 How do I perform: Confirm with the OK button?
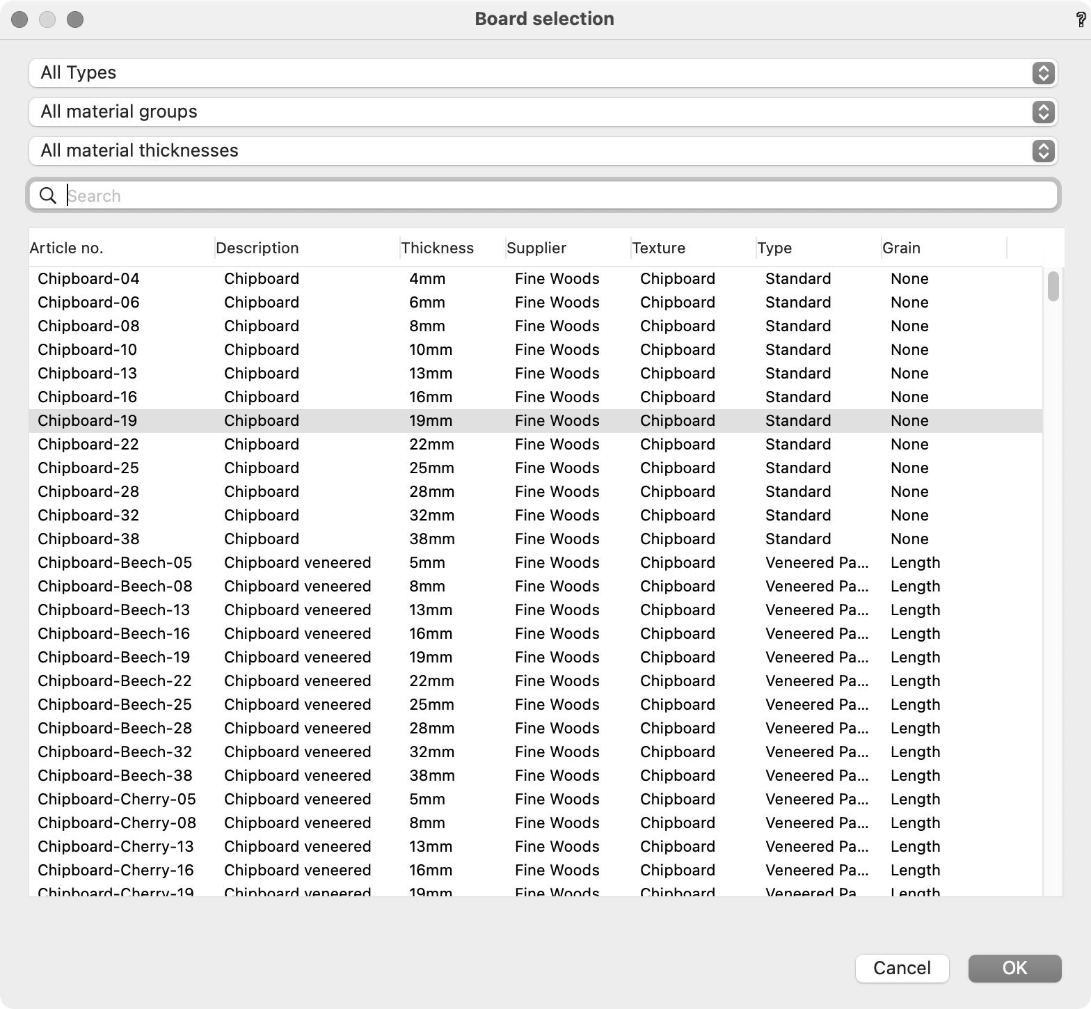(x=1015, y=968)
